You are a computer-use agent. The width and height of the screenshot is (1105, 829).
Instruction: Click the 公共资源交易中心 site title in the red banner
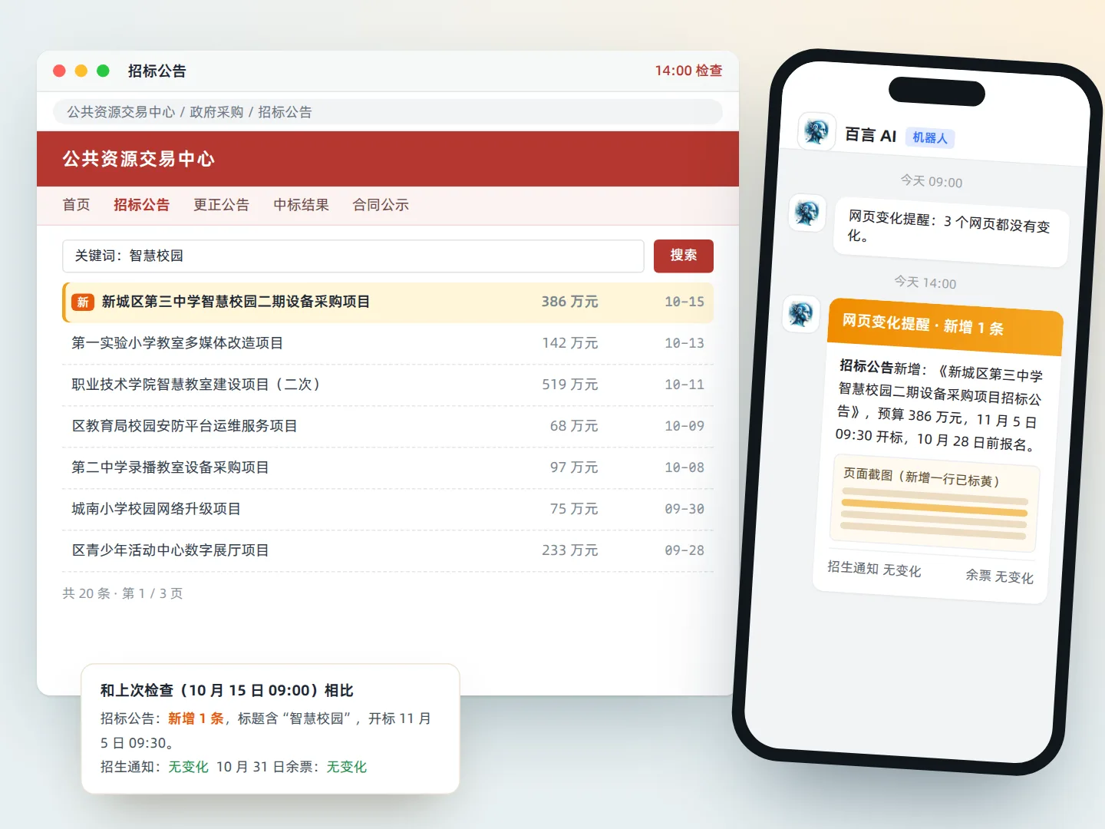(x=139, y=159)
